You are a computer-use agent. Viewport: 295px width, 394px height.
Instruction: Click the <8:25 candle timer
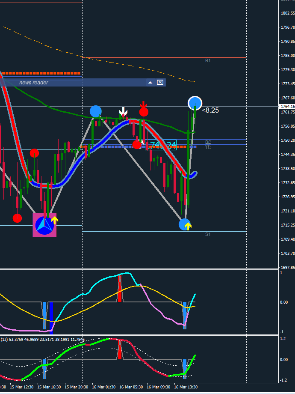click(x=210, y=110)
